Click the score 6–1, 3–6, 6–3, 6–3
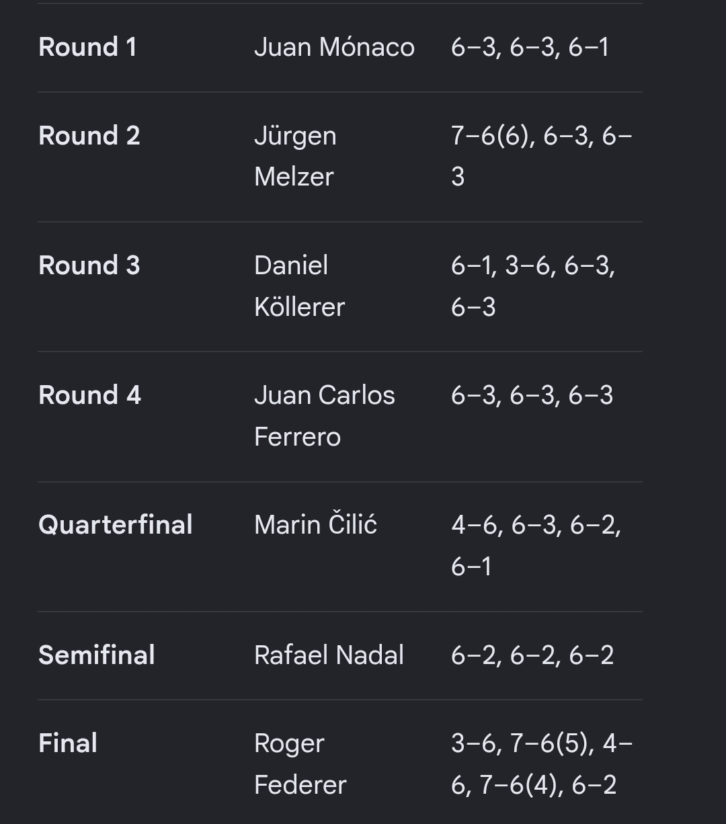Screen dimensions: 726x824 pyautogui.click(x=533, y=286)
